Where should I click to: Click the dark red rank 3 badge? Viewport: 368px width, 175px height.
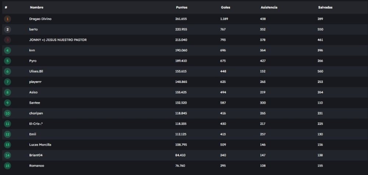(x=7, y=40)
